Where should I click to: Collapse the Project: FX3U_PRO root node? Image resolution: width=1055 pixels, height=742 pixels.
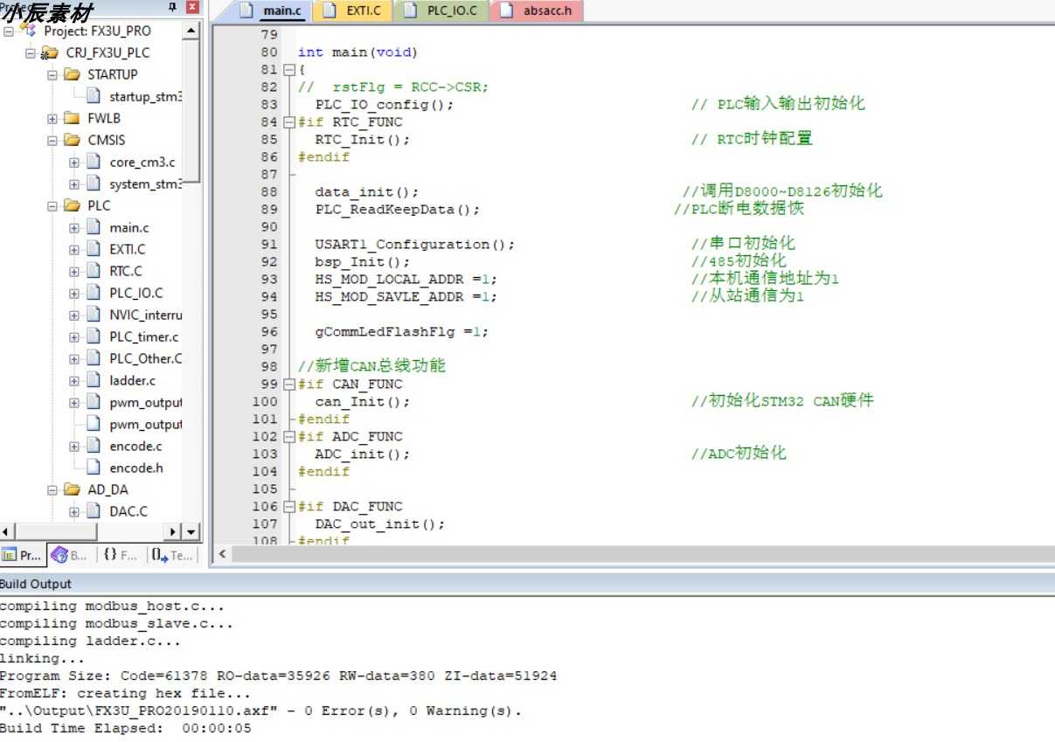point(9,31)
